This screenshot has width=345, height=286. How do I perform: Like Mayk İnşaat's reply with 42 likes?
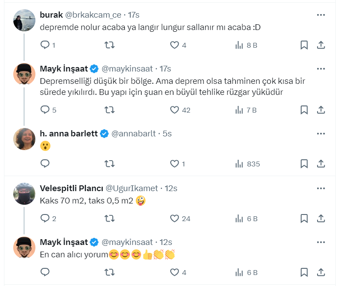click(x=174, y=110)
